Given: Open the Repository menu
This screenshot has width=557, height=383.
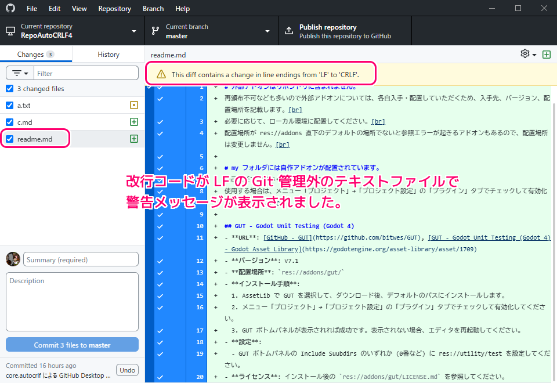Looking at the screenshot, I should (114, 9).
